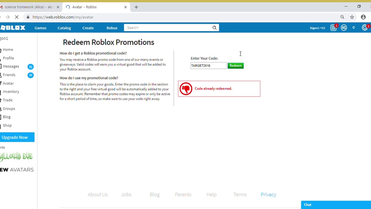Image resolution: width=371 pixels, height=209 pixels.
Task: Click the Code already redeemed message
Action: 213,89
